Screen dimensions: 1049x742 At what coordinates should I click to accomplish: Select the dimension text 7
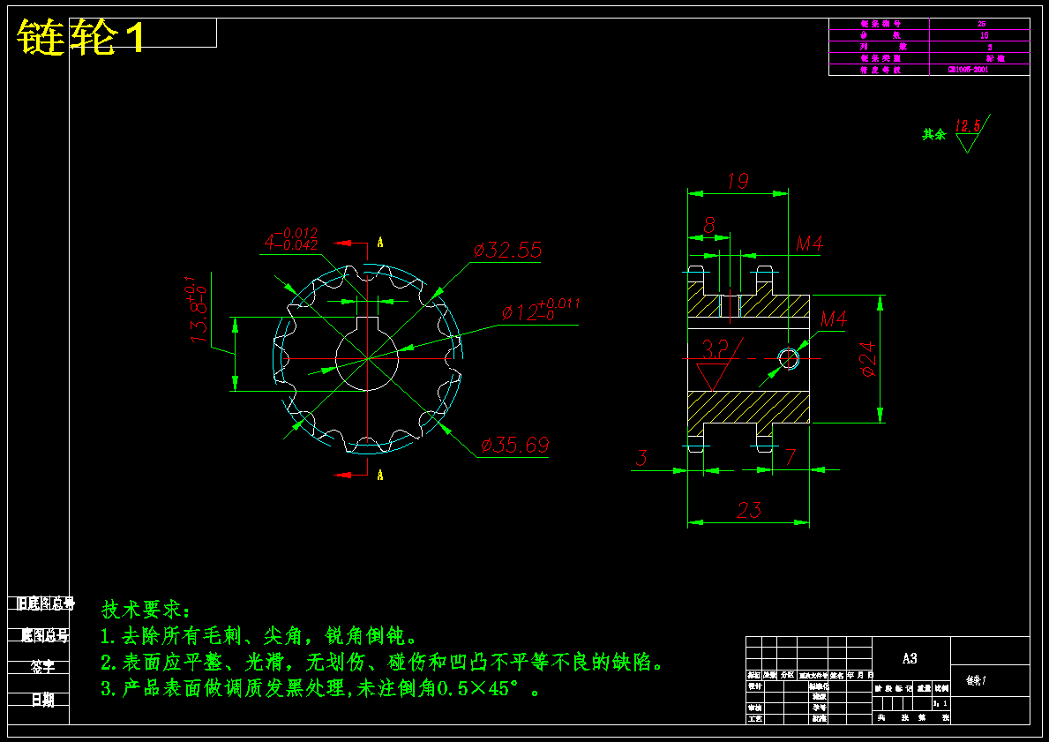pos(790,458)
